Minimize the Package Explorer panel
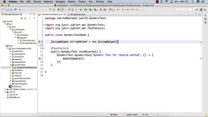Screen dimensions: 208x117 click(x=30, y=14)
